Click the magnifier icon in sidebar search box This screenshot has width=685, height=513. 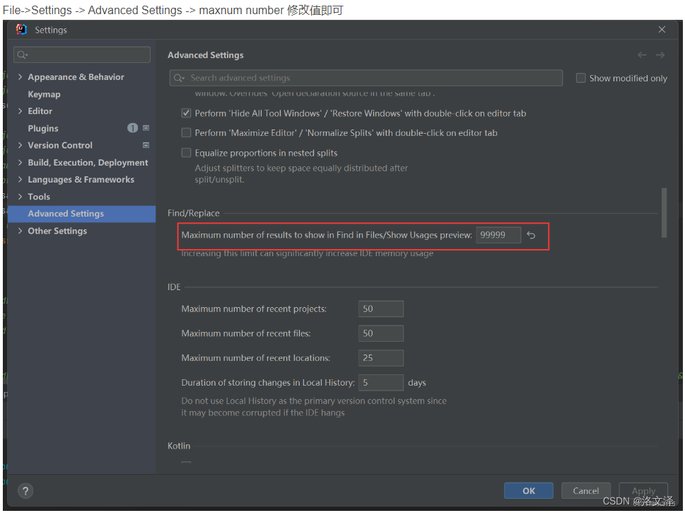[23, 54]
